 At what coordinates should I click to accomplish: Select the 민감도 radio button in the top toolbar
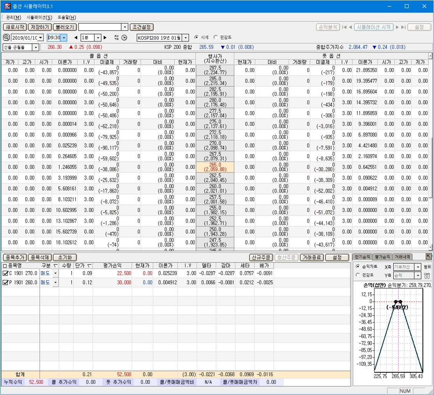click(x=215, y=37)
